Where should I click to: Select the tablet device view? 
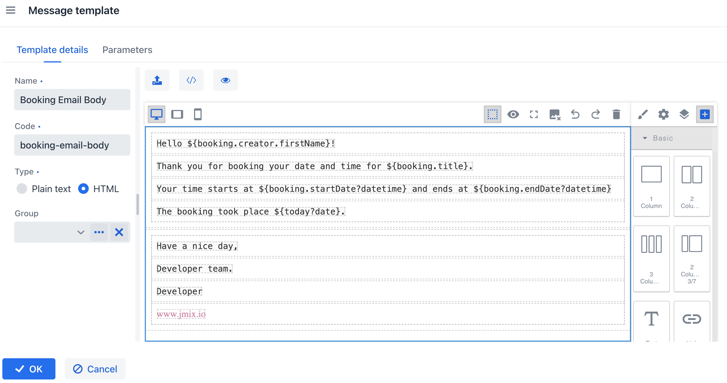(x=177, y=114)
